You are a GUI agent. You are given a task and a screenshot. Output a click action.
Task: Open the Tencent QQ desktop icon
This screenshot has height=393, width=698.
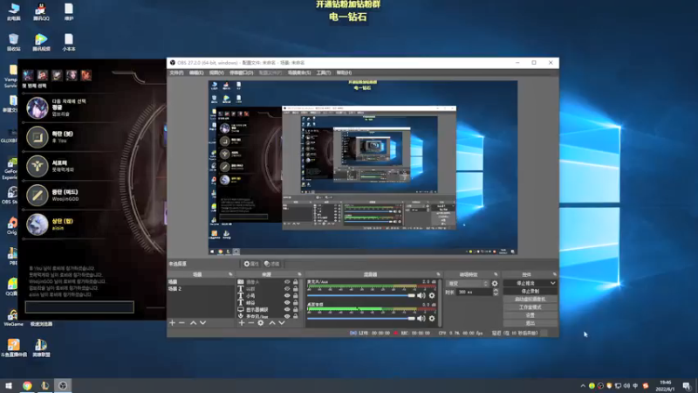41,12
